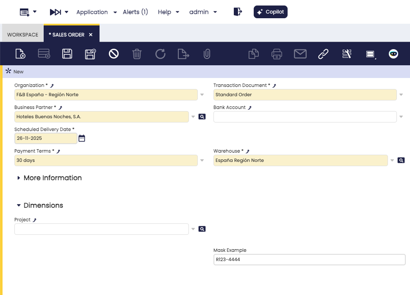Image resolution: width=410 pixels, height=295 pixels.
Task: Open the calendar picker for Scheduled Delivery Date
Action: pyautogui.click(x=82, y=138)
